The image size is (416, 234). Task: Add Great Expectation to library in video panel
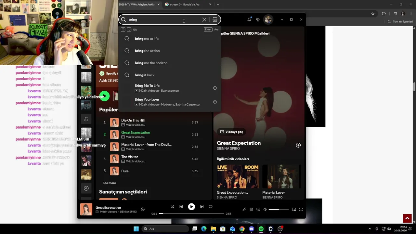(298, 145)
